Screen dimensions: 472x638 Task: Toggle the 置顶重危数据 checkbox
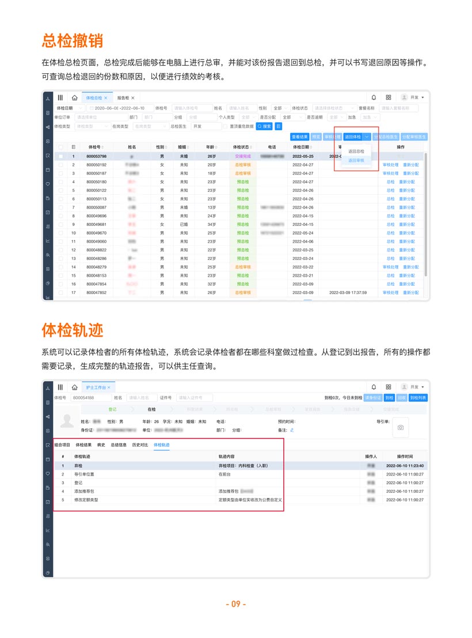point(225,126)
